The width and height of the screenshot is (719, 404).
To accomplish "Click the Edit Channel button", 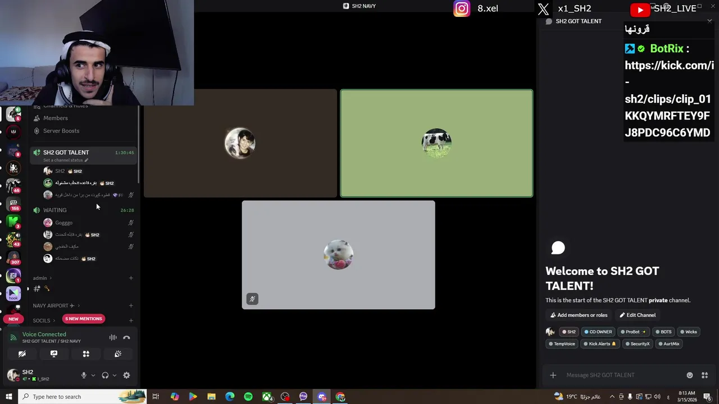I will 638,315.
